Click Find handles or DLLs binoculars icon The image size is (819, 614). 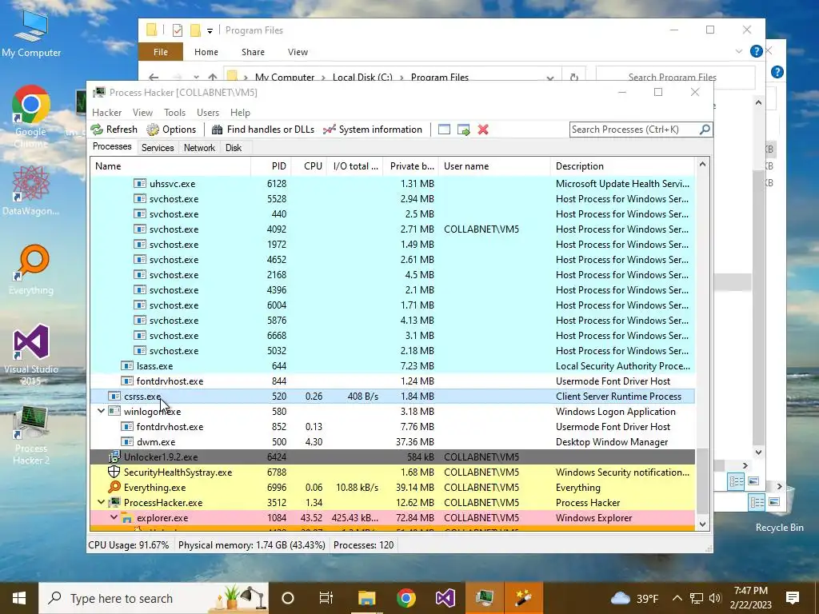tap(218, 130)
